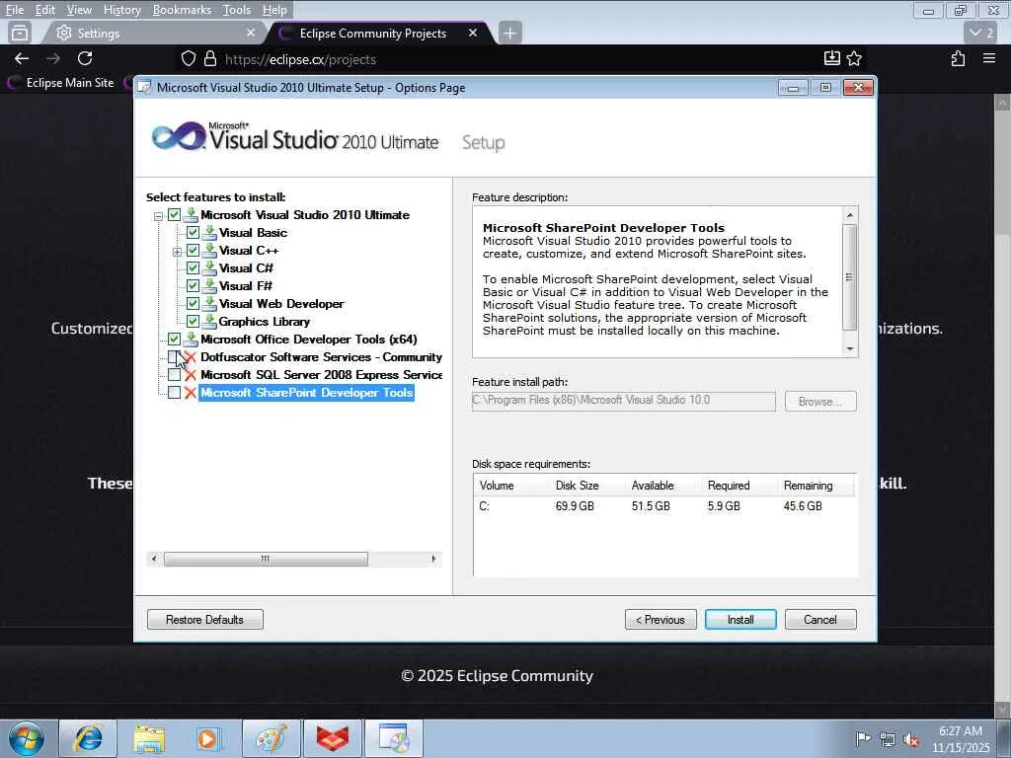The image size is (1011, 758).
Task: Check Microsoft SQL Server 2008 Express checkbox
Action: (174, 375)
